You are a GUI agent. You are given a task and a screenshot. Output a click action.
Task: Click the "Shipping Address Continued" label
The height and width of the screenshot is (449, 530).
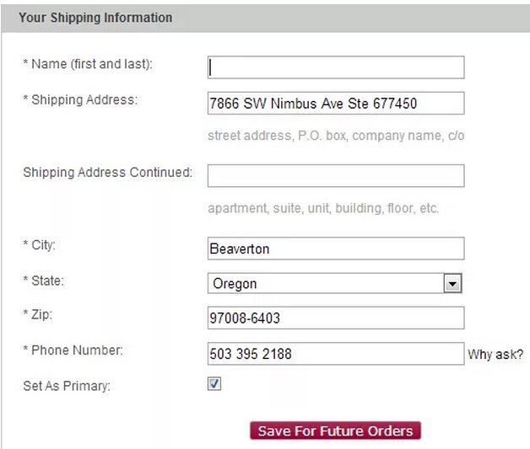[107, 172]
